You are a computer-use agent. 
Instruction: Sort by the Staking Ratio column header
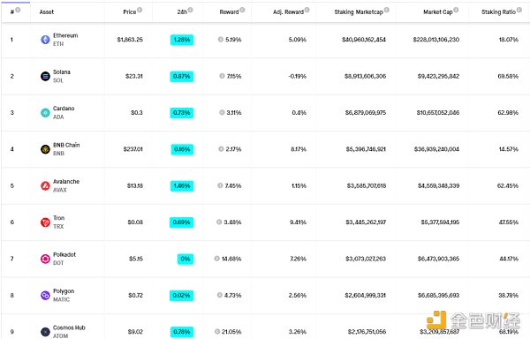pyautogui.click(x=498, y=11)
